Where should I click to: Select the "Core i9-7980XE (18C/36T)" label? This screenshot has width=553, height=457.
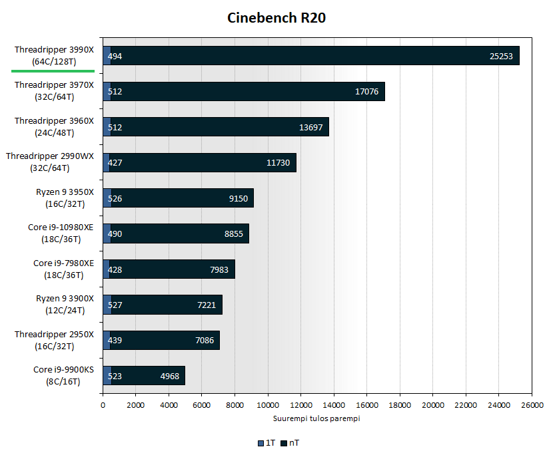pos(63,269)
